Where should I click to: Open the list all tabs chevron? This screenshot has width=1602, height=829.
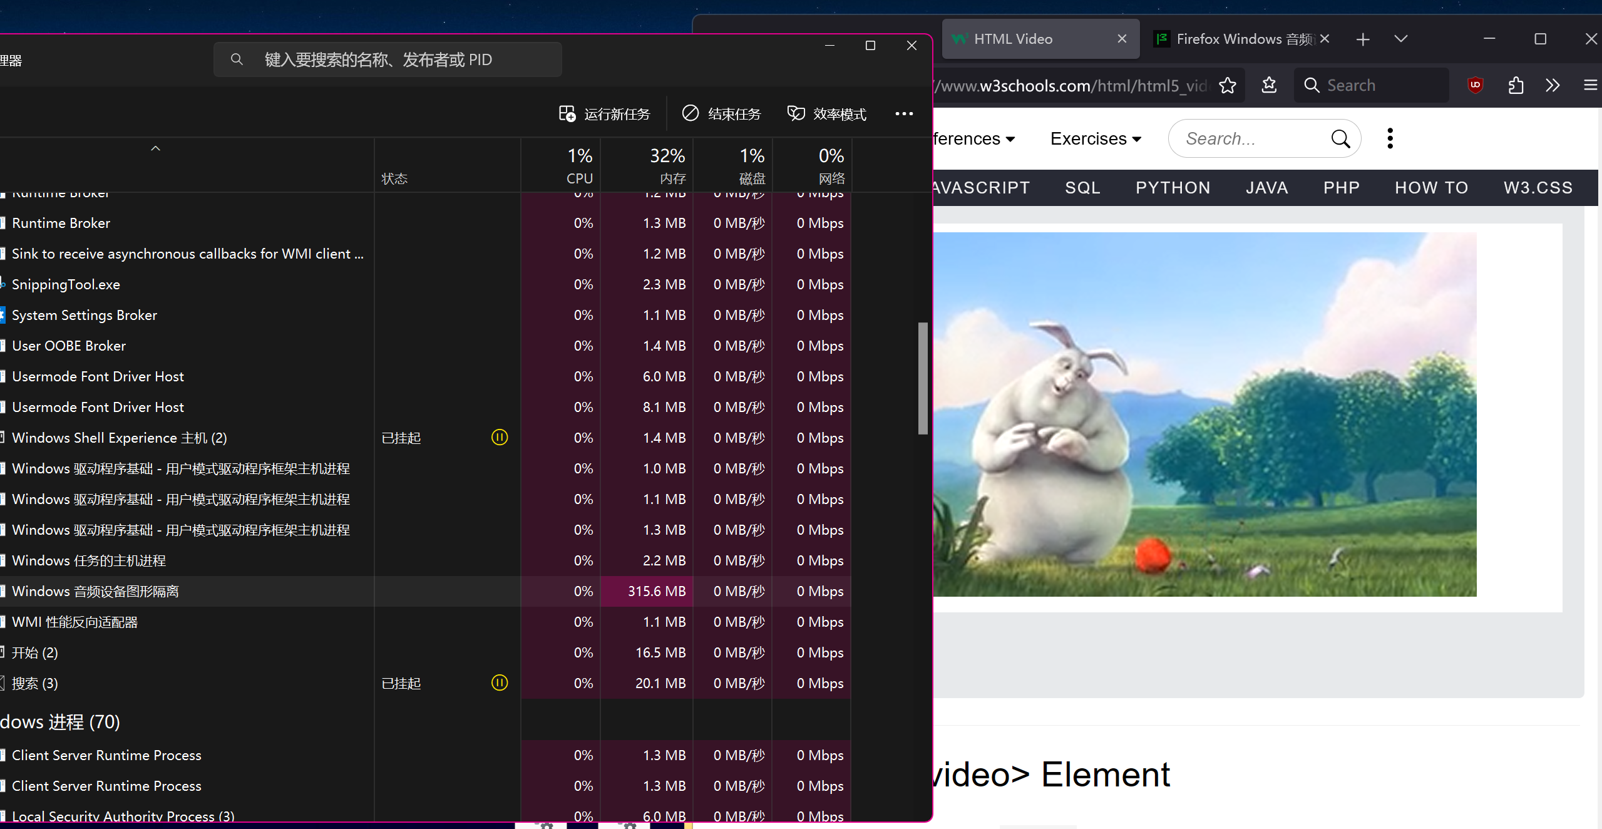(1401, 39)
